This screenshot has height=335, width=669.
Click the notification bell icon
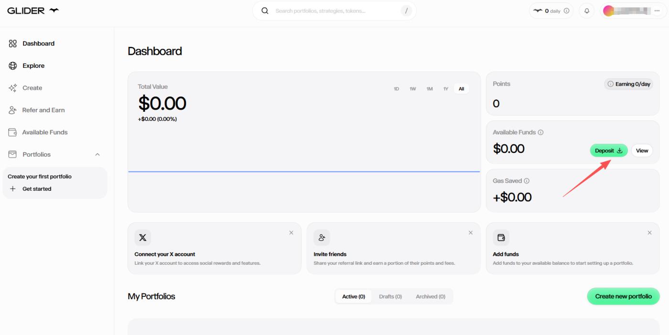click(587, 11)
